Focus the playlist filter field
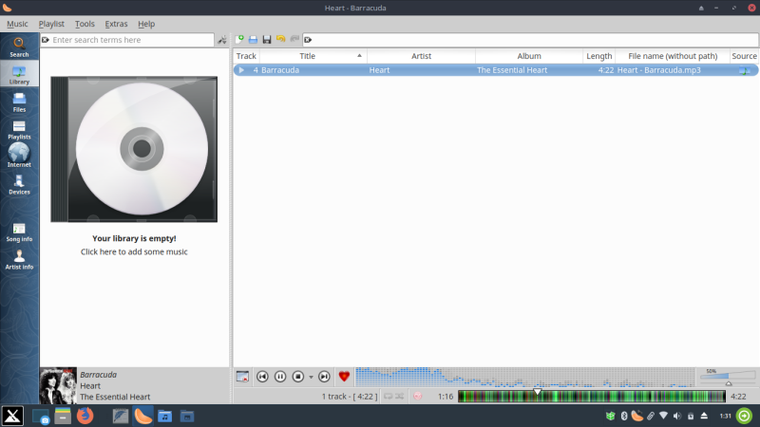 [x=531, y=40]
